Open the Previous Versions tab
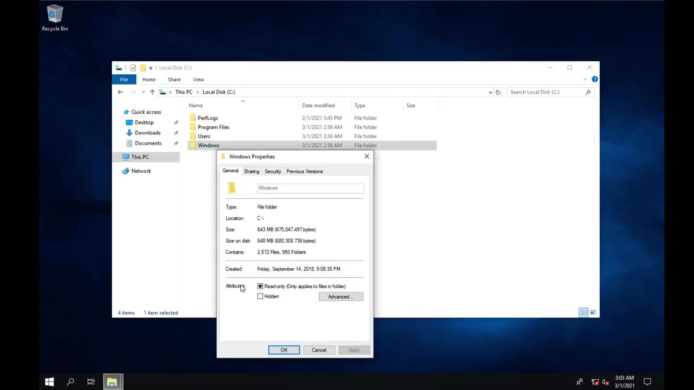 [x=304, y=172]
